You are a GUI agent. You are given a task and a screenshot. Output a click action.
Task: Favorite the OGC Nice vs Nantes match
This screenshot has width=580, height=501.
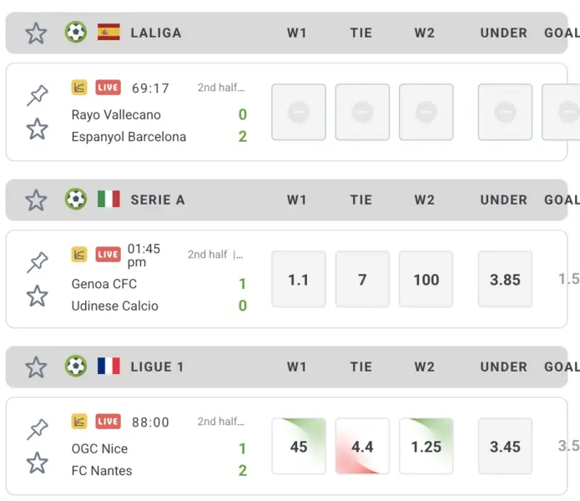[37, 463]
